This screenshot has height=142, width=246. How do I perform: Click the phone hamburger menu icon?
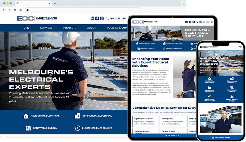coord(240,47)
